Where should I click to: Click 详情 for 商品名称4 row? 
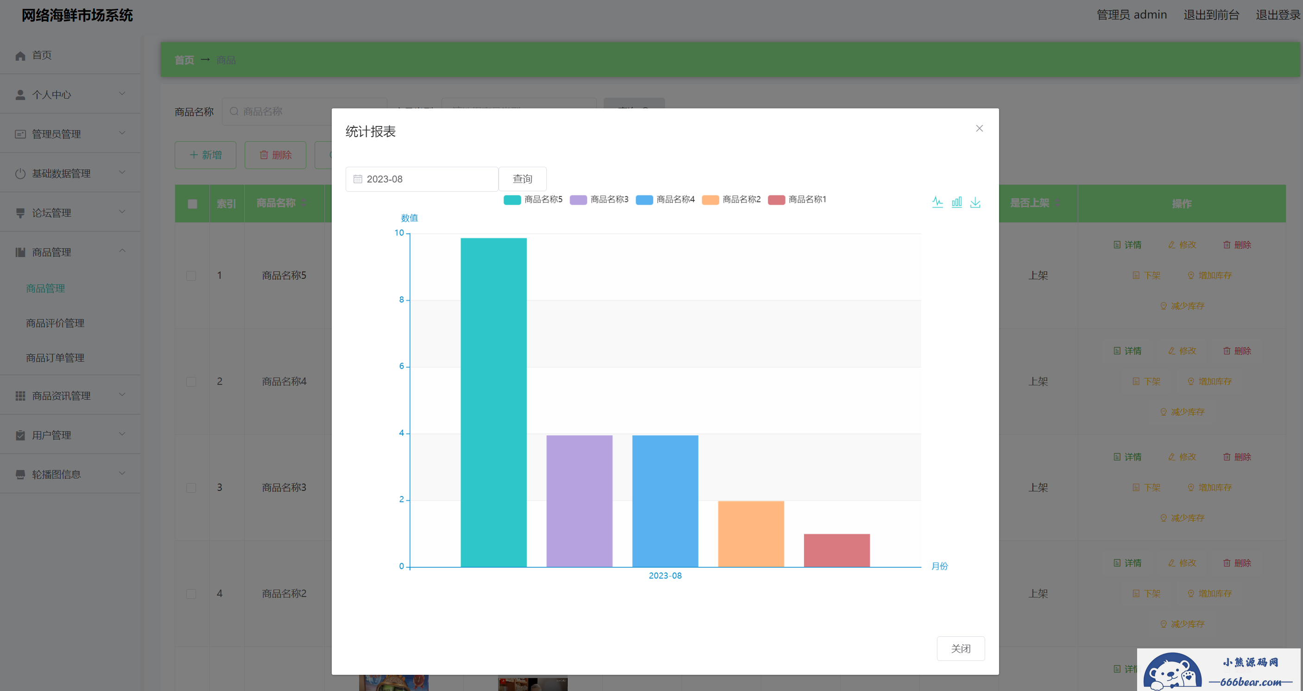tap(1127, 351)
